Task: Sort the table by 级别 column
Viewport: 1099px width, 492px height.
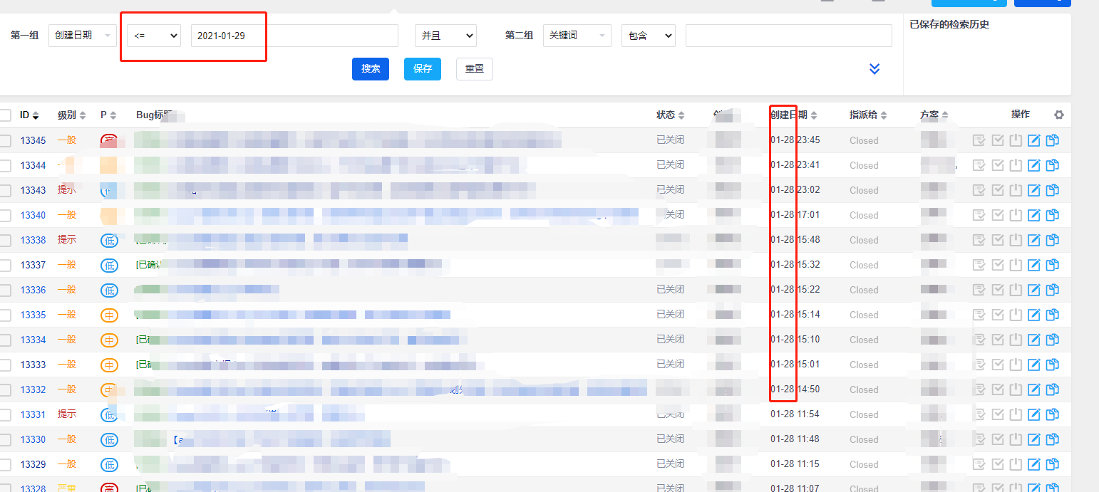Action: click(71, 115)
